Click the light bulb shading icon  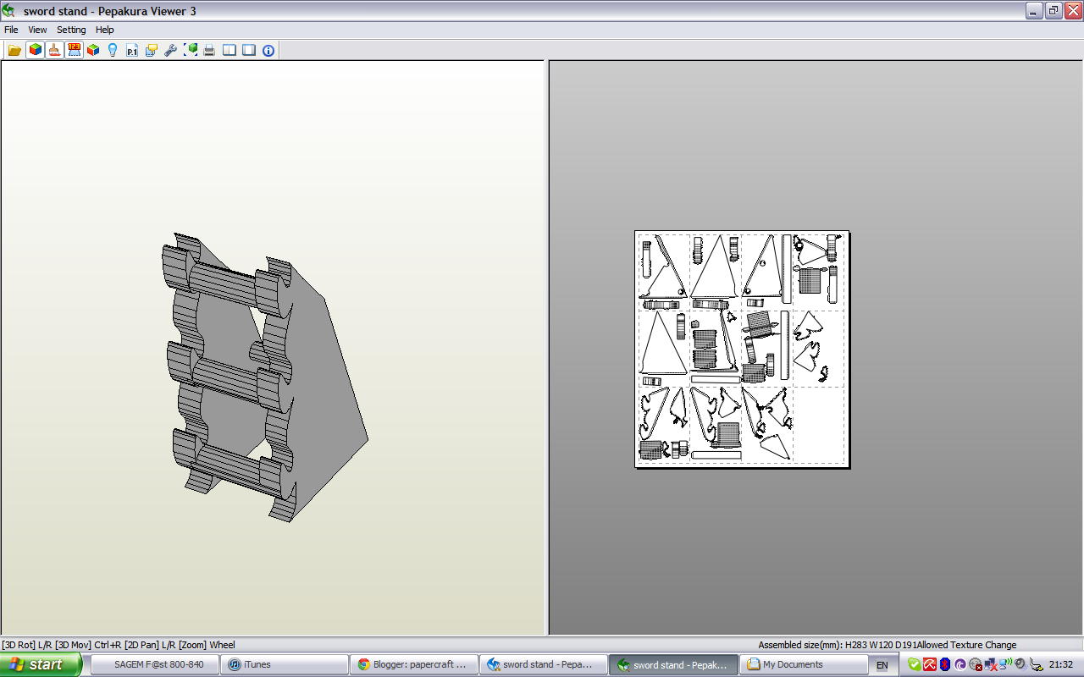click(x=112, y=50)
